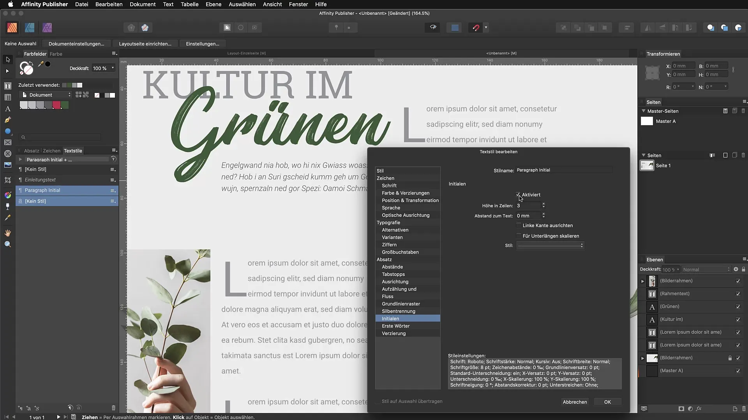Select the Crop tool
This screenshot has width=748, height=420.
[x=8, y=180]
